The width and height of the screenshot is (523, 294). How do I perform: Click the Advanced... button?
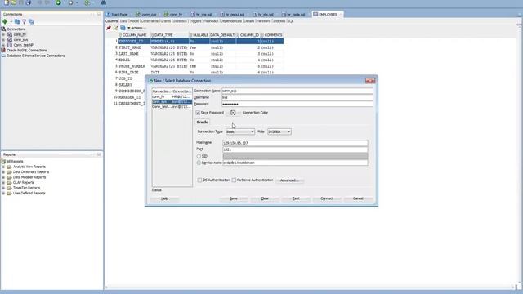tap(289, 180)
